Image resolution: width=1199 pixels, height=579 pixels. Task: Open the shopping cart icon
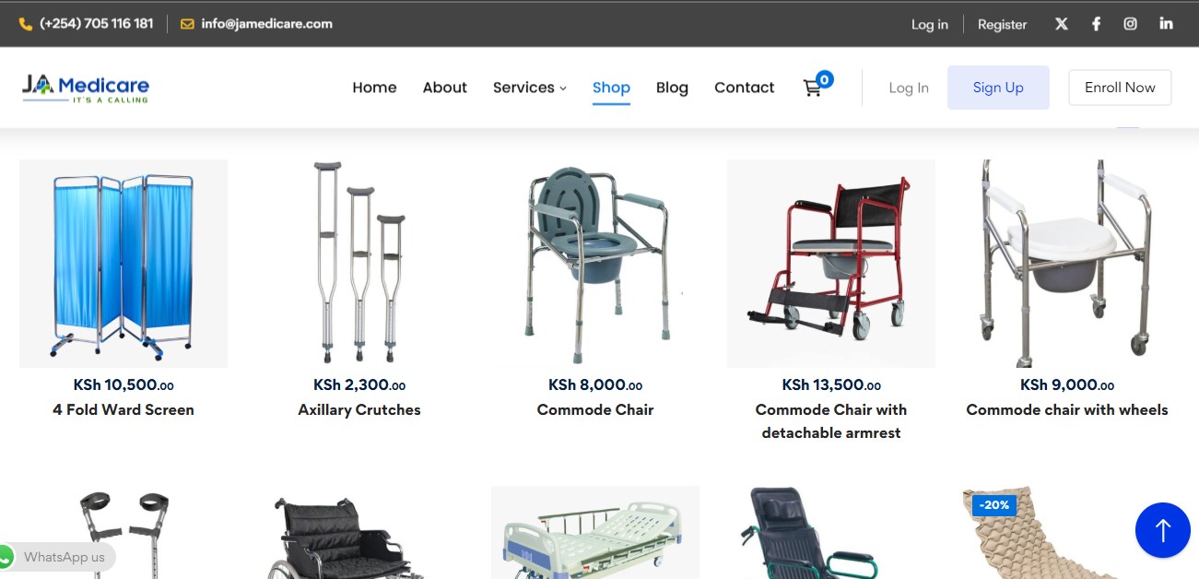pyautogui.click(x=814, y=87)
